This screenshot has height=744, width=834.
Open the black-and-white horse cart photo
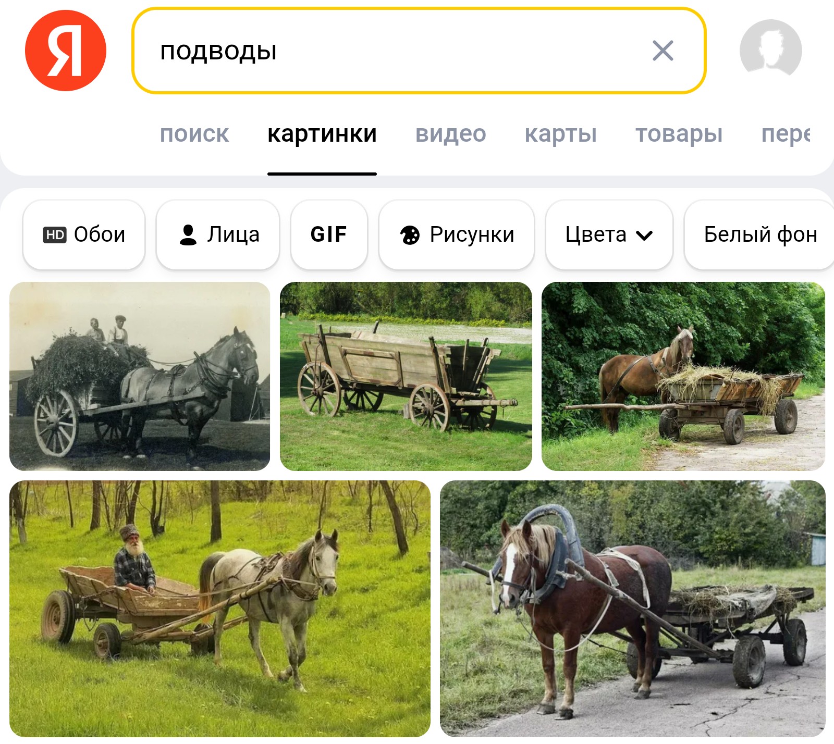tap(140, 376)
